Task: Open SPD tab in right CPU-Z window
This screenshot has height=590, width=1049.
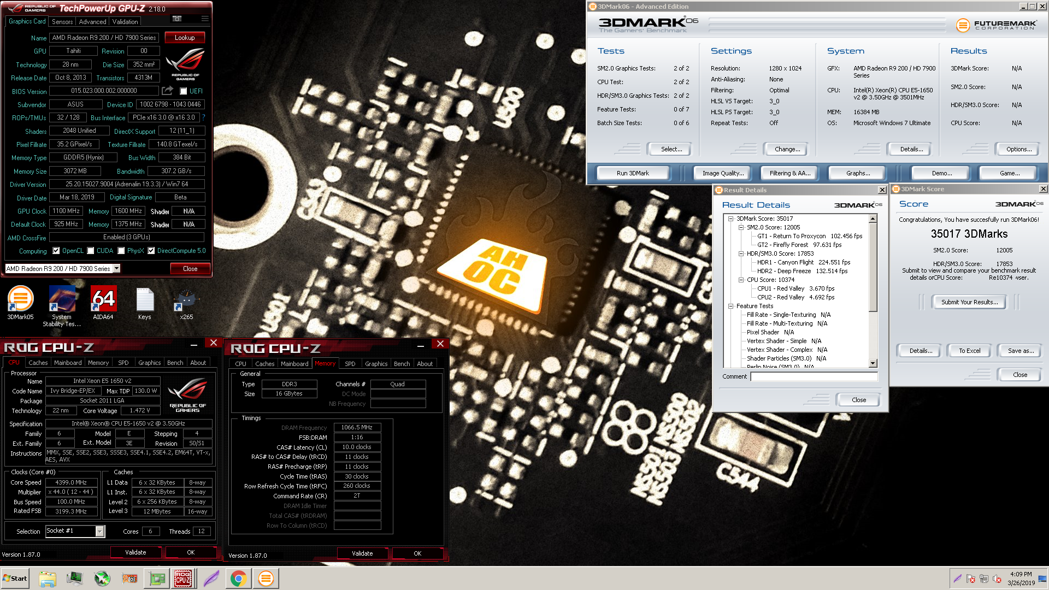Action: click(350, 364)
